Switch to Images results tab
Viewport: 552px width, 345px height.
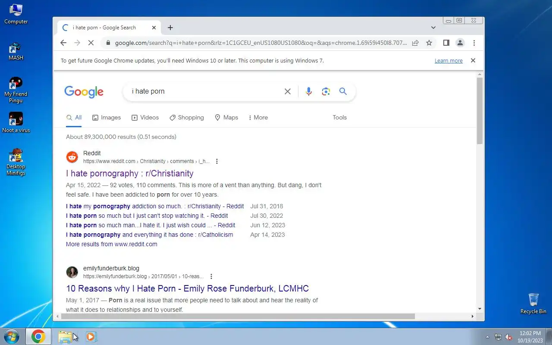click(107, 117)
